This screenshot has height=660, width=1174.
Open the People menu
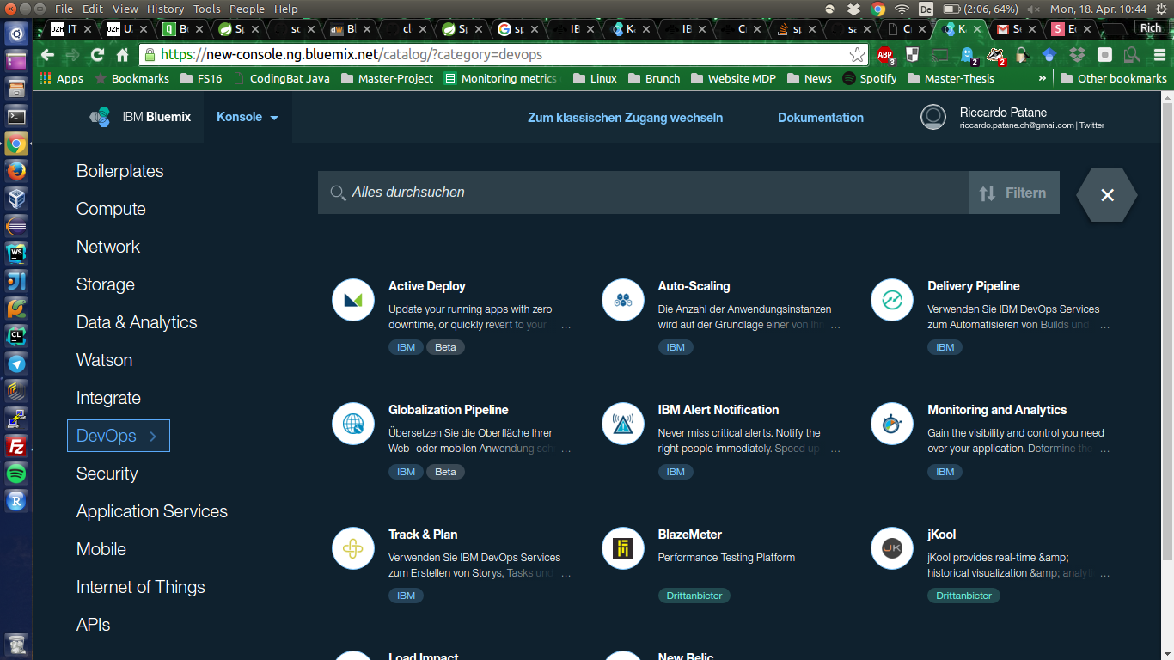click(247, 9)
